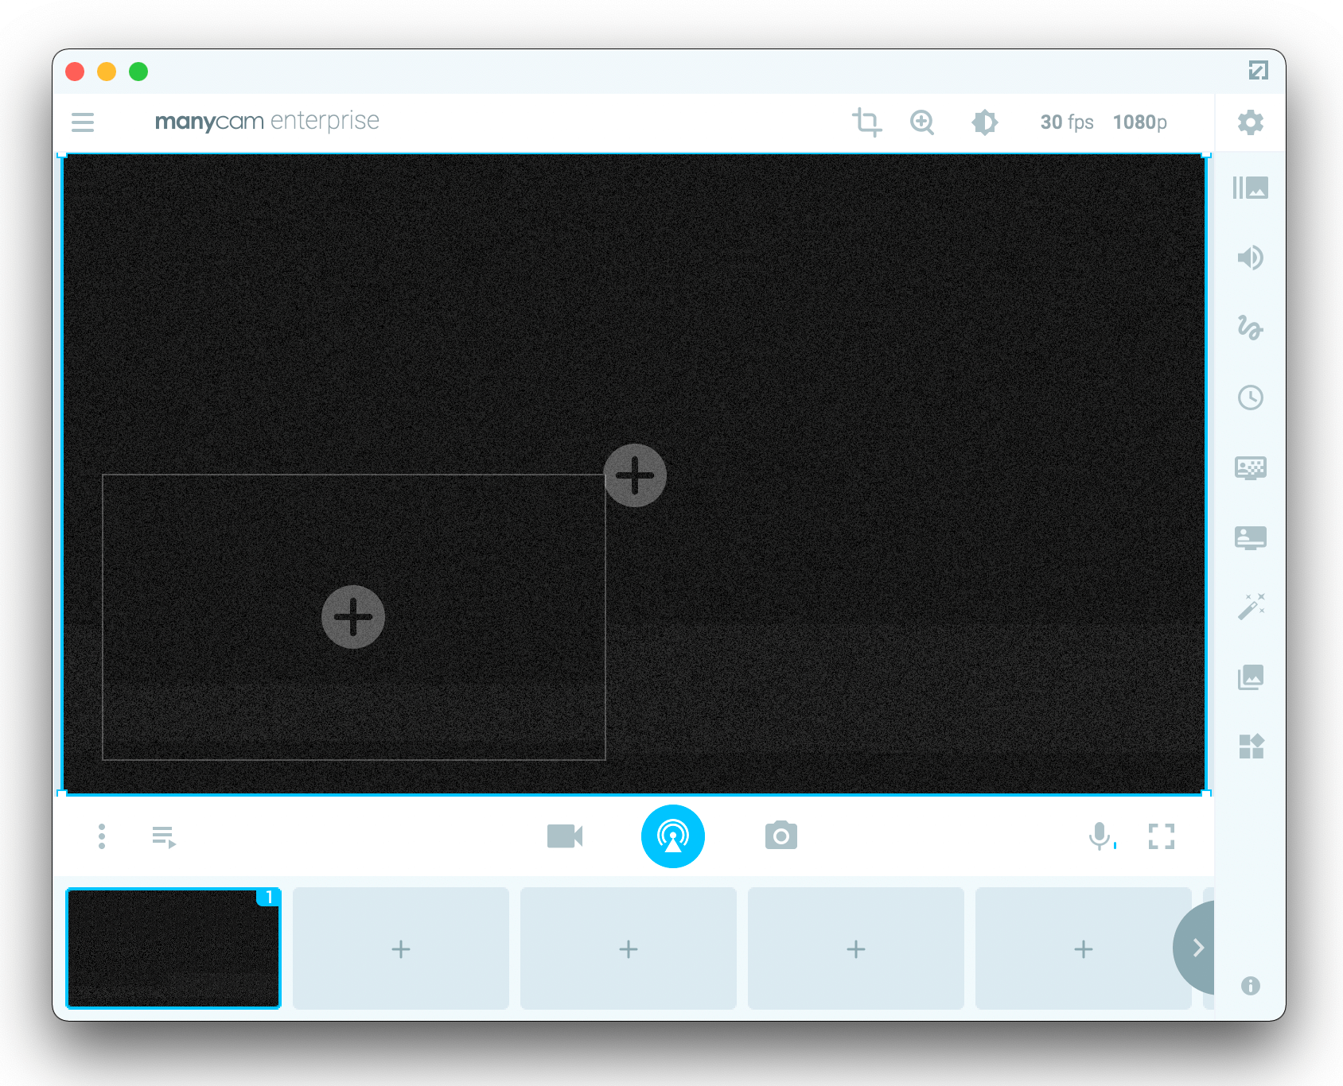Open the Picture-in-Picture panel

click(1250, 537)
